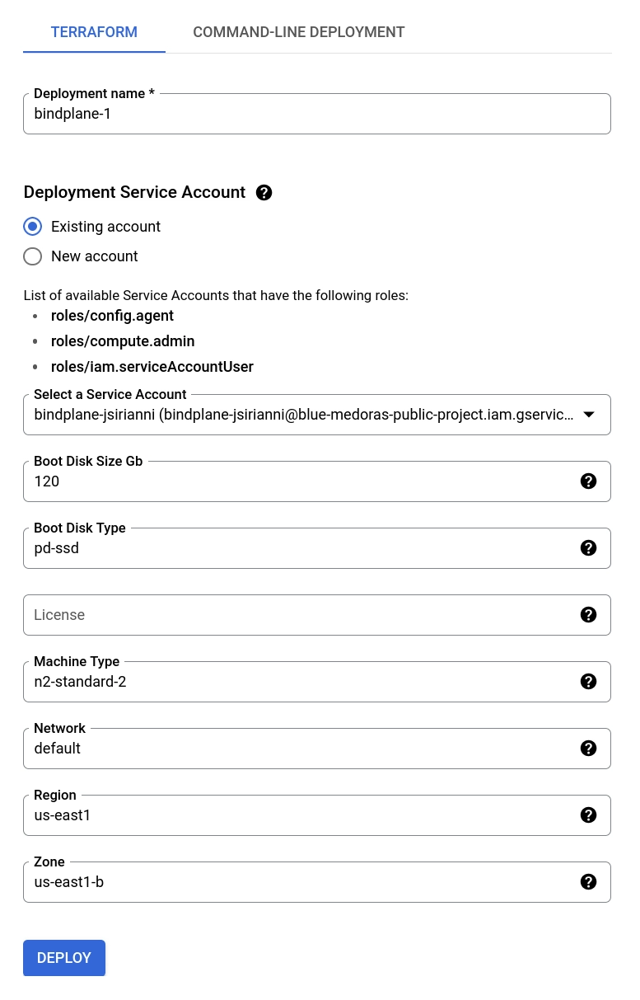The image size is (640, 1000).
Task: Select the Existing account option
Action: (33, 227)
